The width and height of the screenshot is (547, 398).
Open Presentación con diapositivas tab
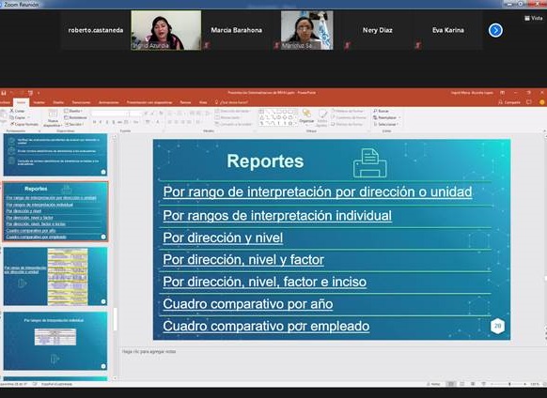tap(149, 102)
